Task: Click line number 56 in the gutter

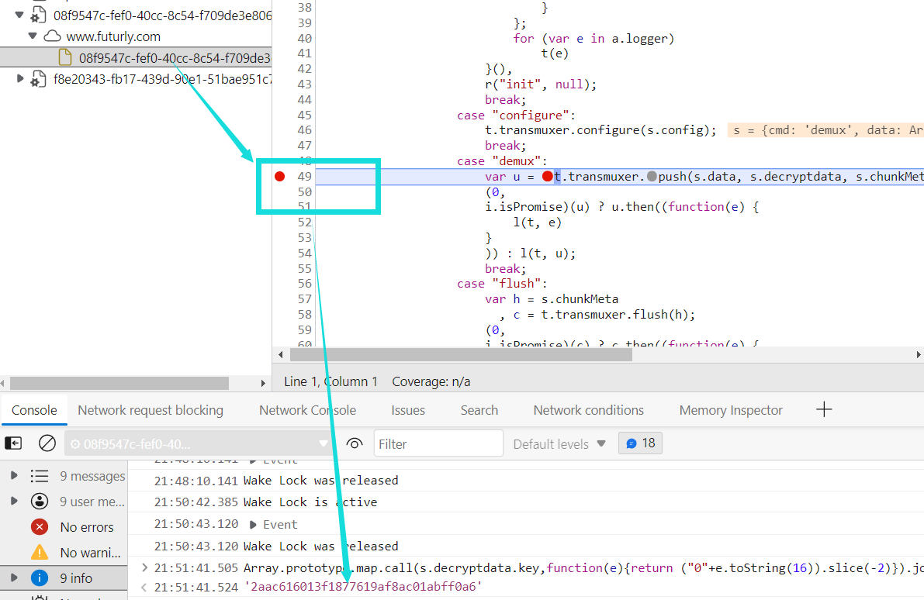Action: [304, 283]
